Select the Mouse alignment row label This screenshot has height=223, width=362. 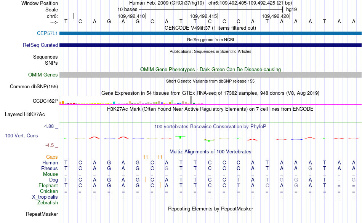pos(50,174)
